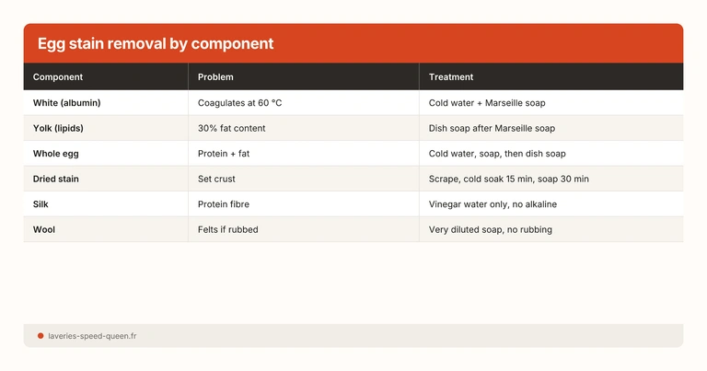
Task: Select the "30% fat content" cell
Action: pyautogui.click(x=232, y=128)
